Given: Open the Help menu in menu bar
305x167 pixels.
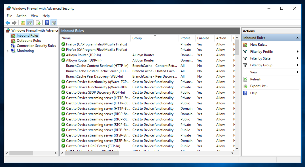Looking at the screenshot, I should point(46,16).
